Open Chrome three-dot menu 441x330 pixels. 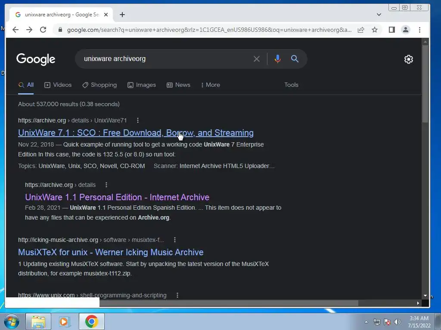(419, 30)
